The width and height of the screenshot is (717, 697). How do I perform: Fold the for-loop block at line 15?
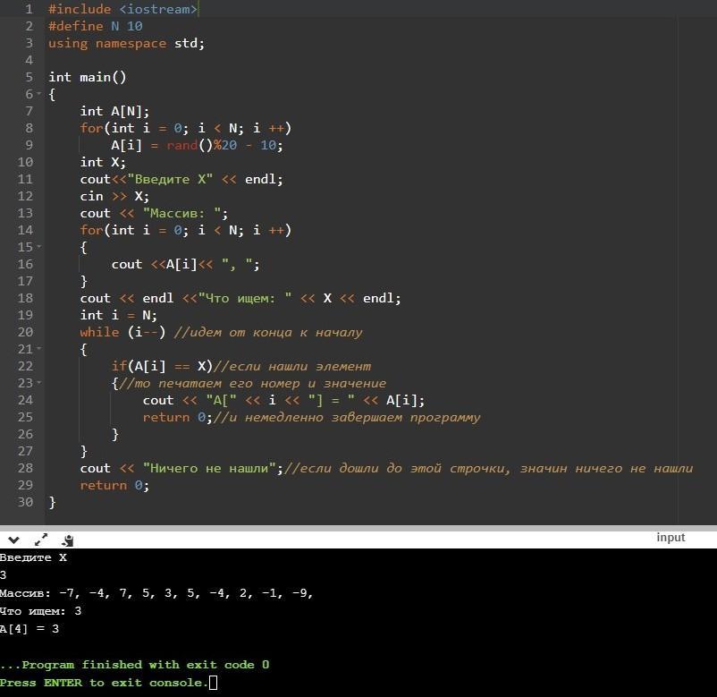click(x=38, y=248)
